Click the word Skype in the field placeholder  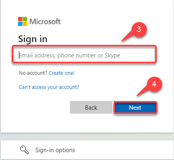click(112, 55)
